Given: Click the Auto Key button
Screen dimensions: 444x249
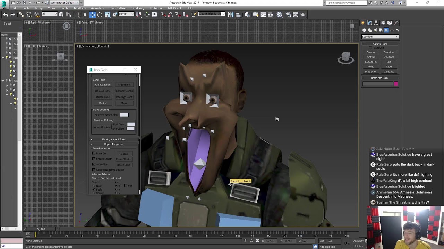Looking at the screenshot, I should click(x=359, y=241).
